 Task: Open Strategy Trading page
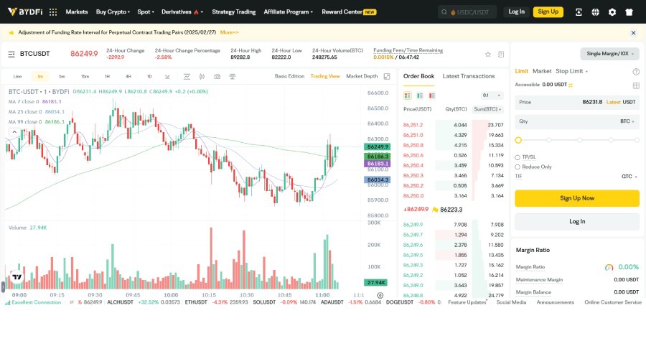click(x=233, y=12)
